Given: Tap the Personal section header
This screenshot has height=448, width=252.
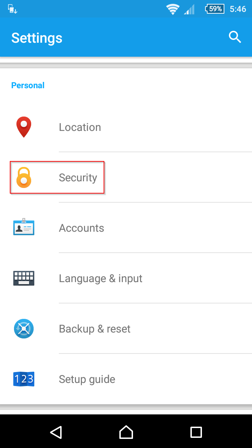Looking at the screenshot, I should tap(28, 85).
